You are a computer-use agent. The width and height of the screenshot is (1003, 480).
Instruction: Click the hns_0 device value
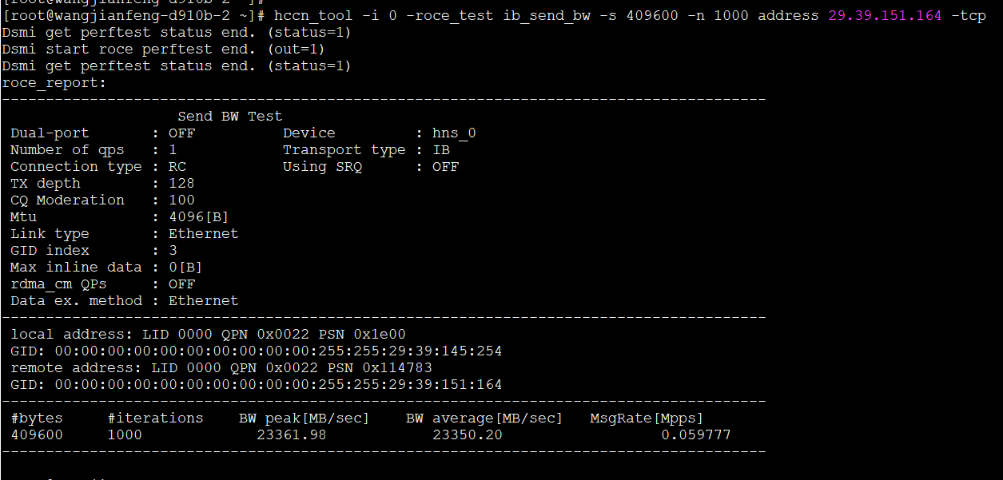click(454, 133)
